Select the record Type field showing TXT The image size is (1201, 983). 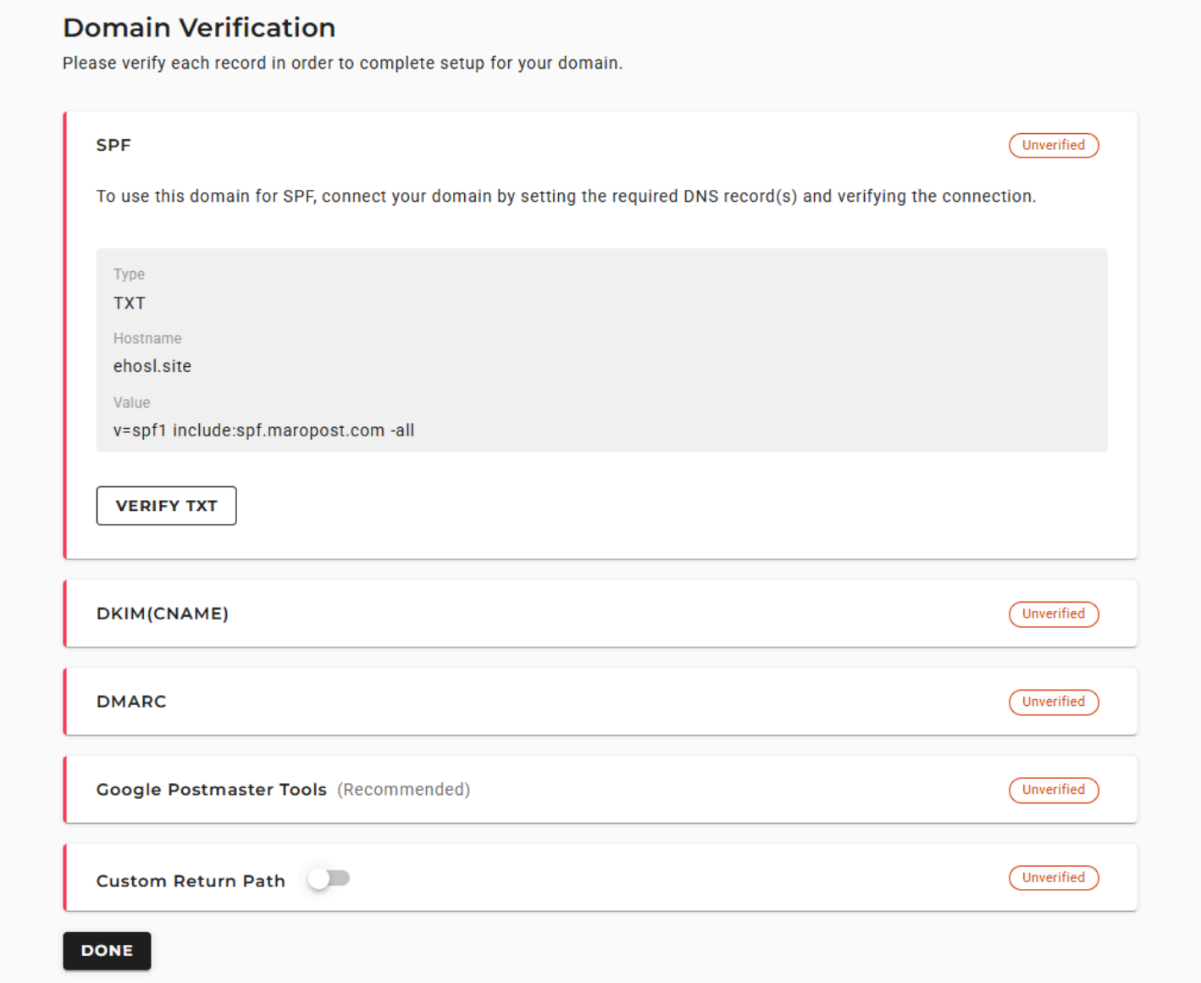(129, 303)
